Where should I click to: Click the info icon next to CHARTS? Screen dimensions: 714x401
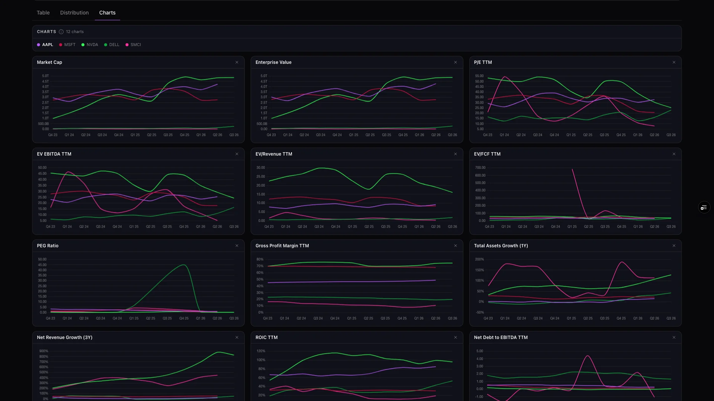tap(61, 32)
